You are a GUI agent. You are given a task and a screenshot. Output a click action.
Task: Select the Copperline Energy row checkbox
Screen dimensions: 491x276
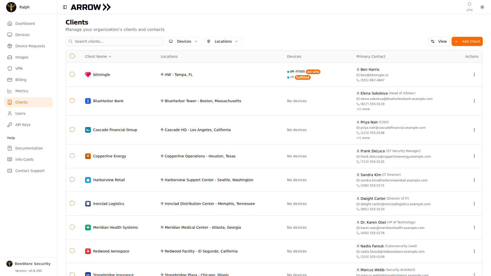[72, 156]
